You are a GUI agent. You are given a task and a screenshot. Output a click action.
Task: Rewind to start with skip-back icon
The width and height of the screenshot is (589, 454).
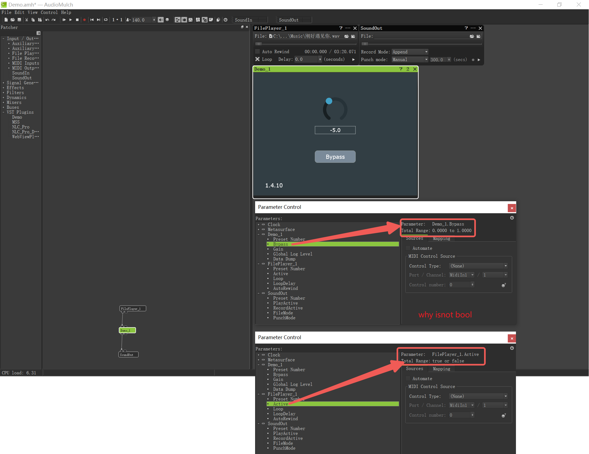92,20
